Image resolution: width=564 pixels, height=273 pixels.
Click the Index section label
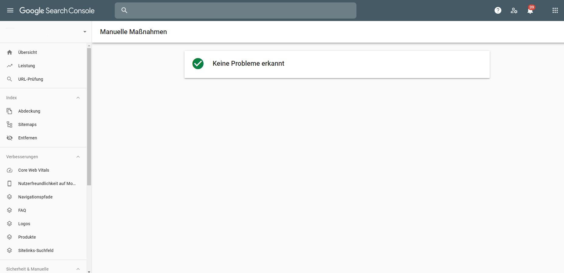[12, 98]
